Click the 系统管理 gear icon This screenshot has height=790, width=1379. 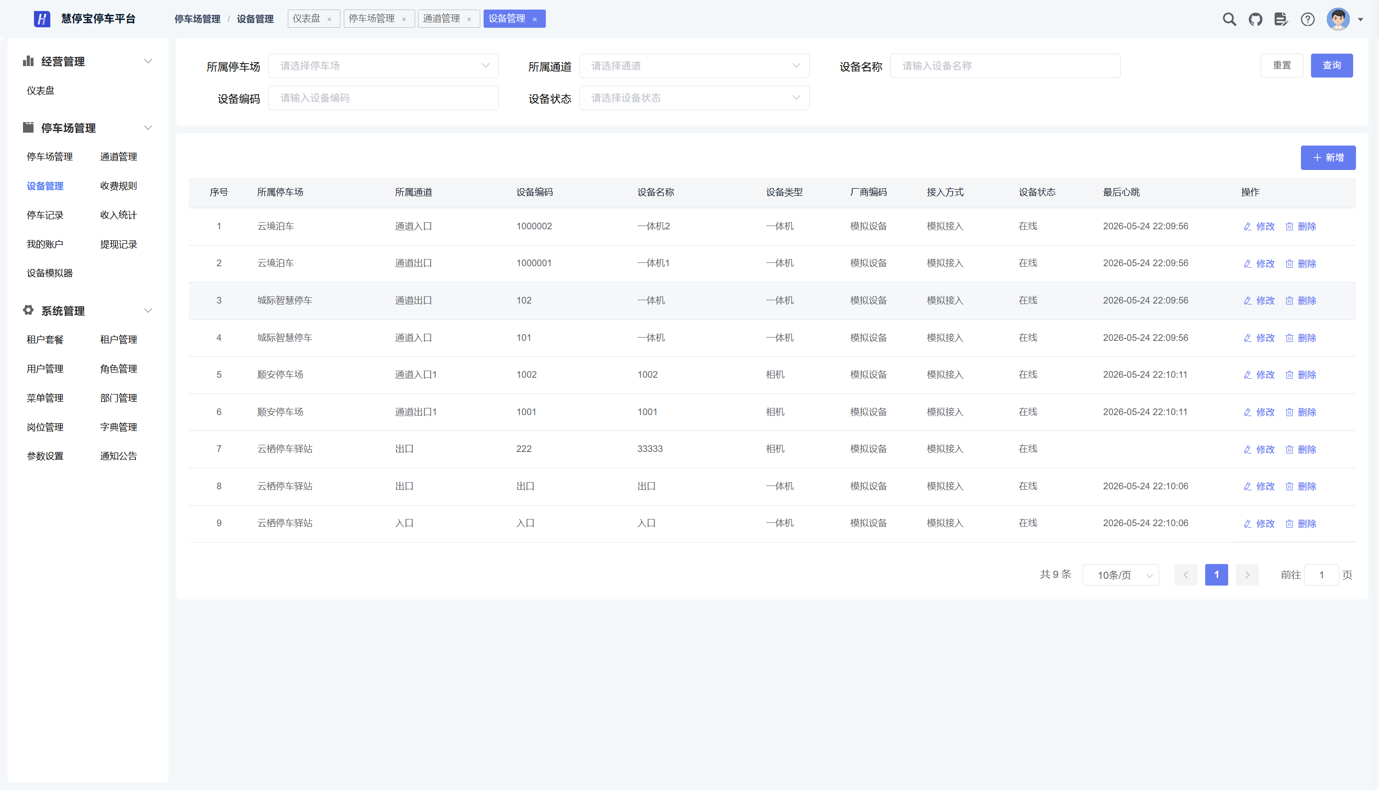point(28,310)
